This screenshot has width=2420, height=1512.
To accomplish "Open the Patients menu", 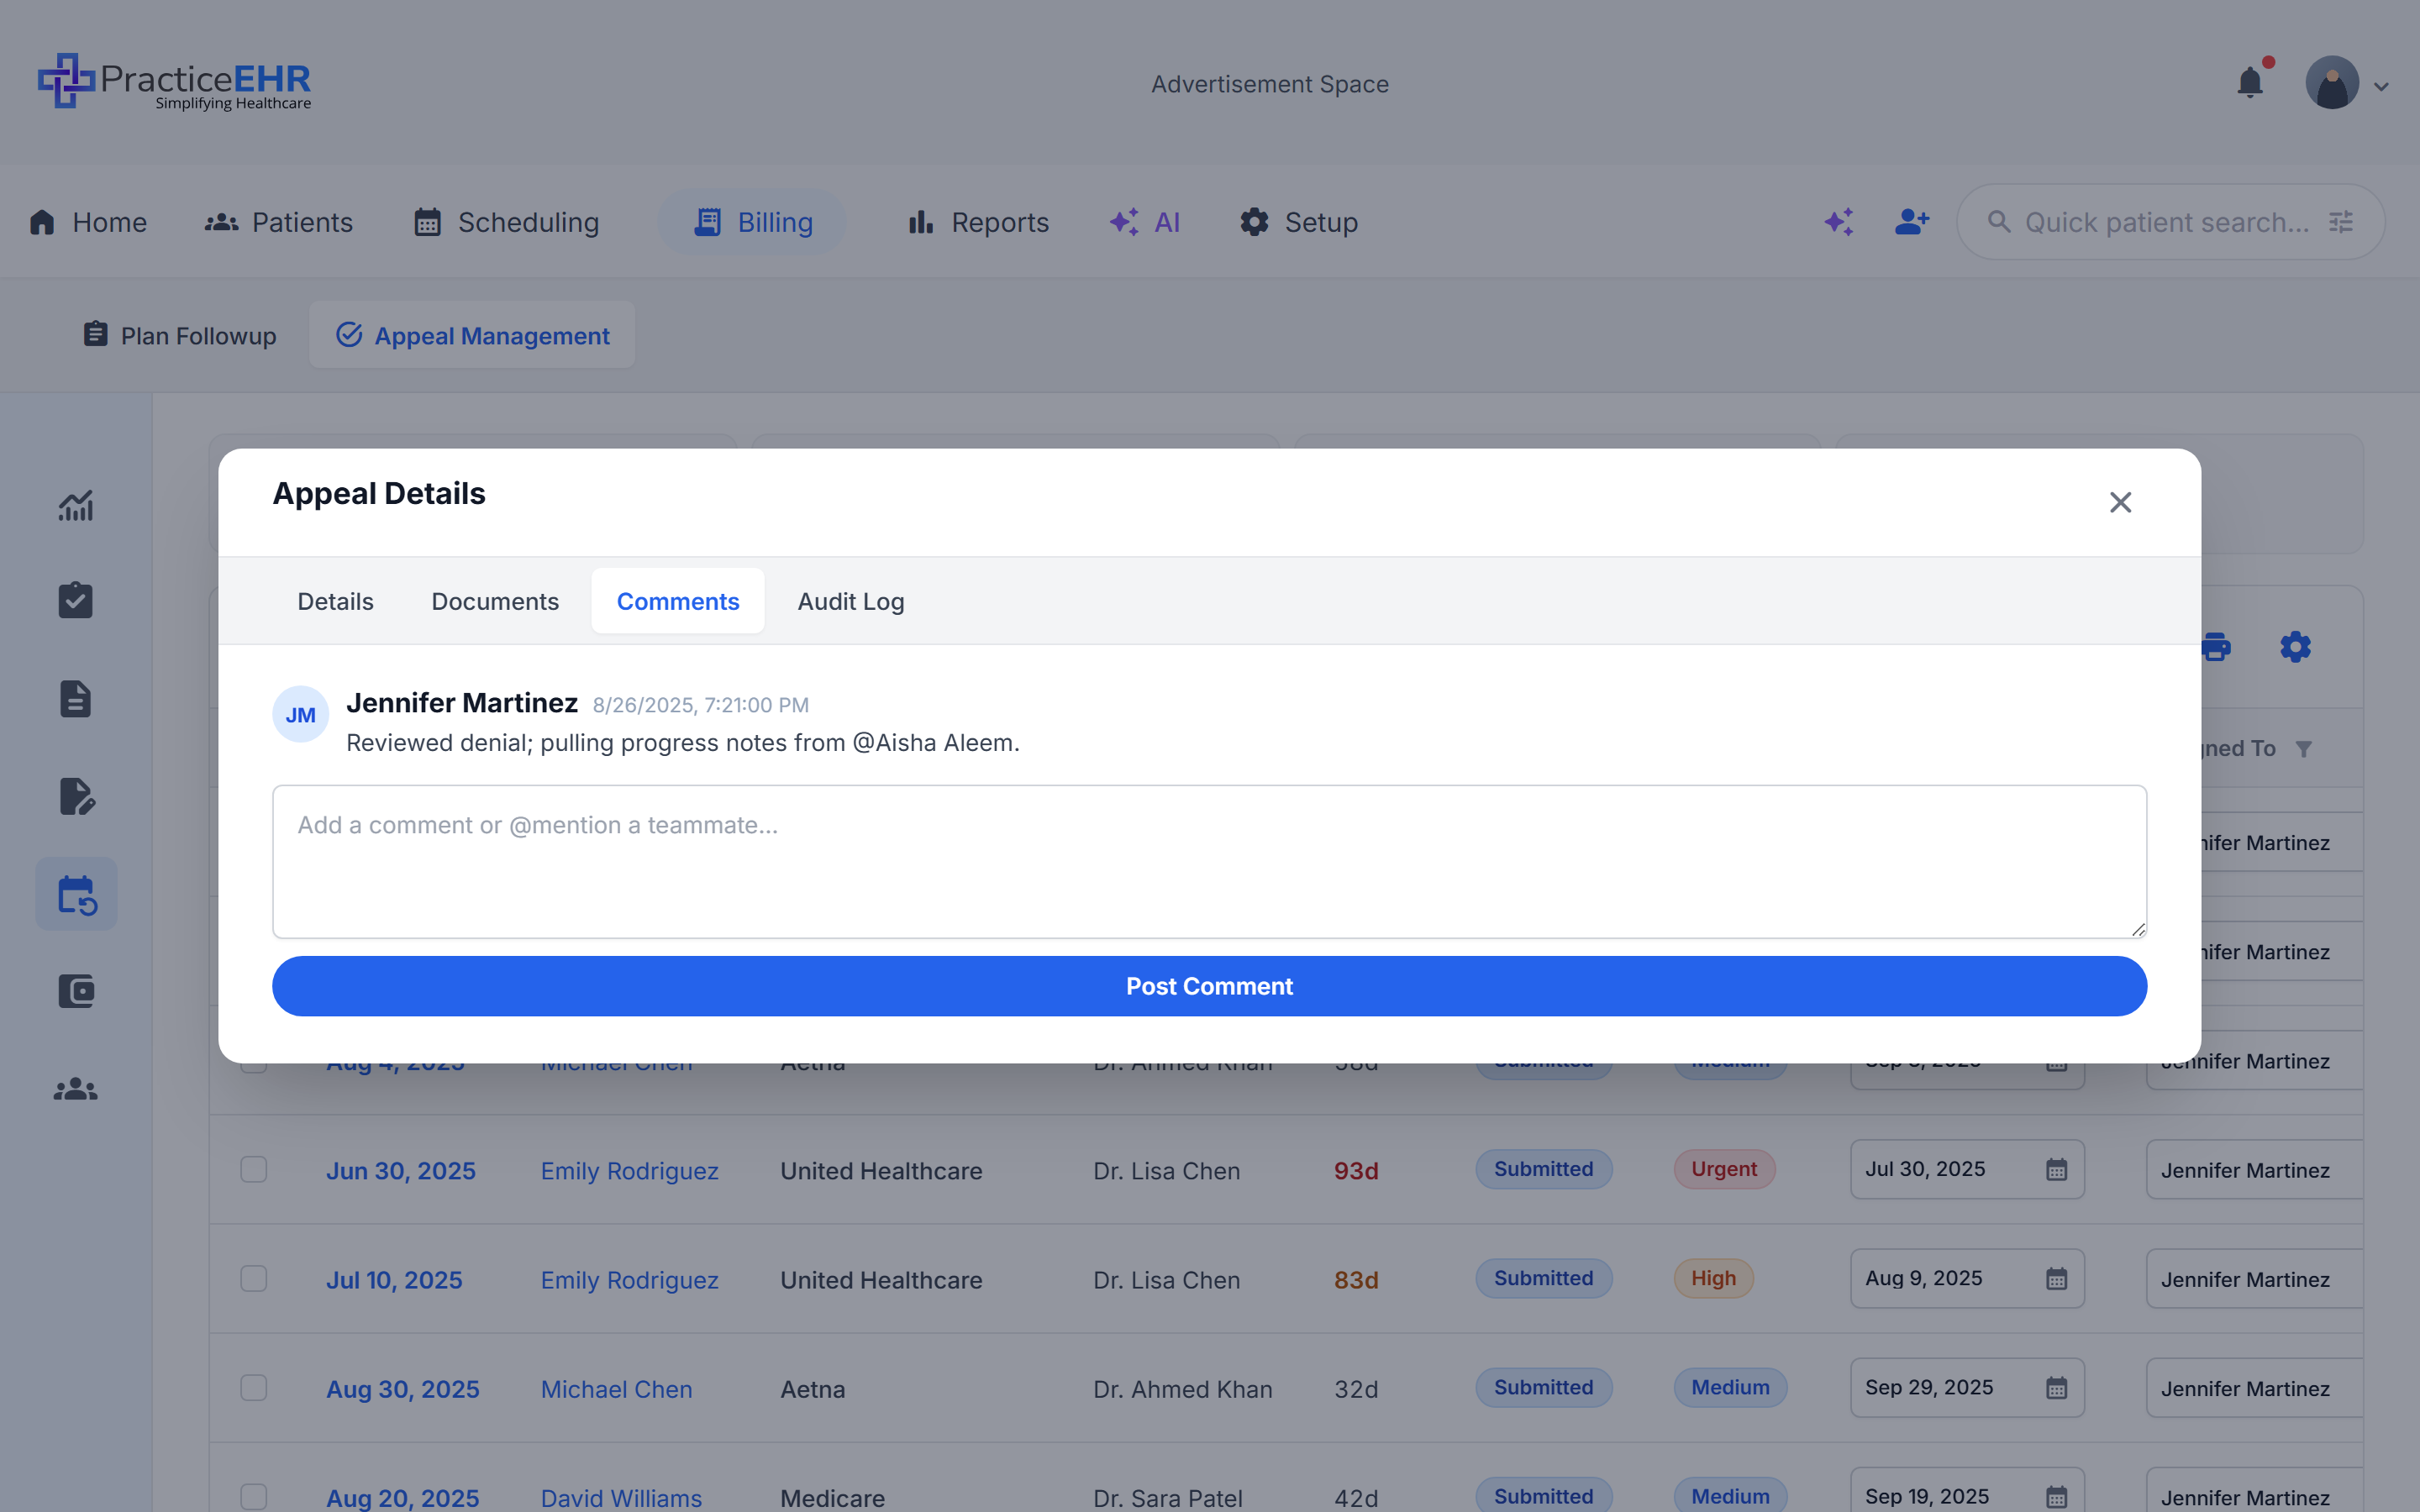I will 278,222.
